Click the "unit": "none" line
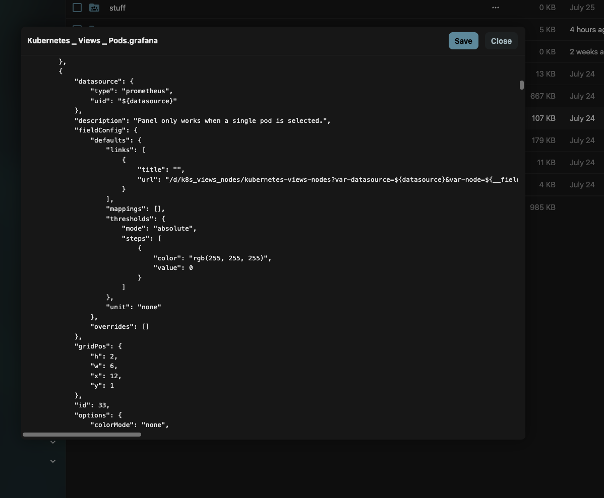 click(134, 307)
